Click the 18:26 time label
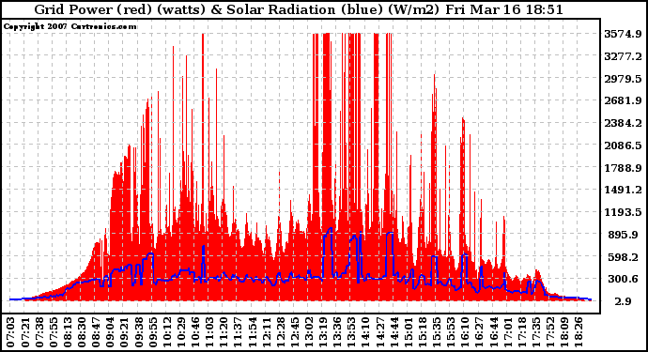The image size is (648, 352). point(579,332)
